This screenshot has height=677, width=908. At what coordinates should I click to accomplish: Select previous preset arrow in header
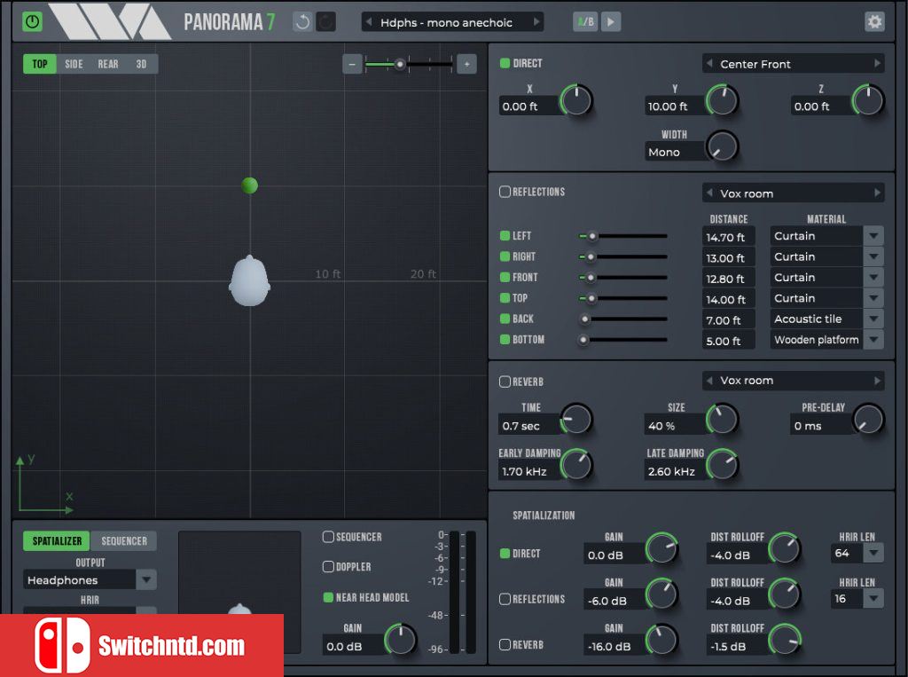pos(368,22)
